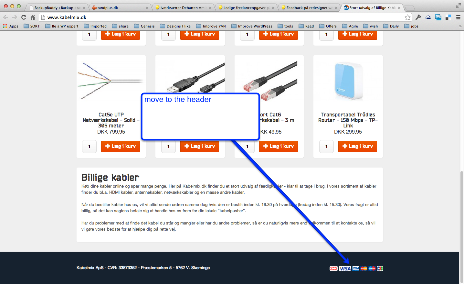Open the Genesis bookmark folder
The image size is (464, 284).
pos(144,26)
